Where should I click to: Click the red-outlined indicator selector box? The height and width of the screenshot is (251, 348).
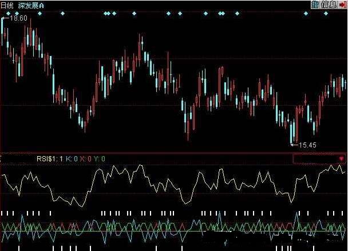point(319,158)
